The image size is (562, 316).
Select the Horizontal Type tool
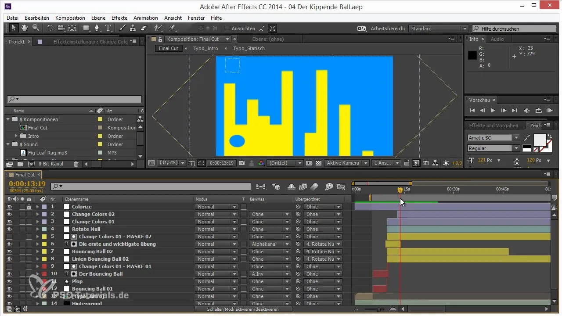(108, 28)
